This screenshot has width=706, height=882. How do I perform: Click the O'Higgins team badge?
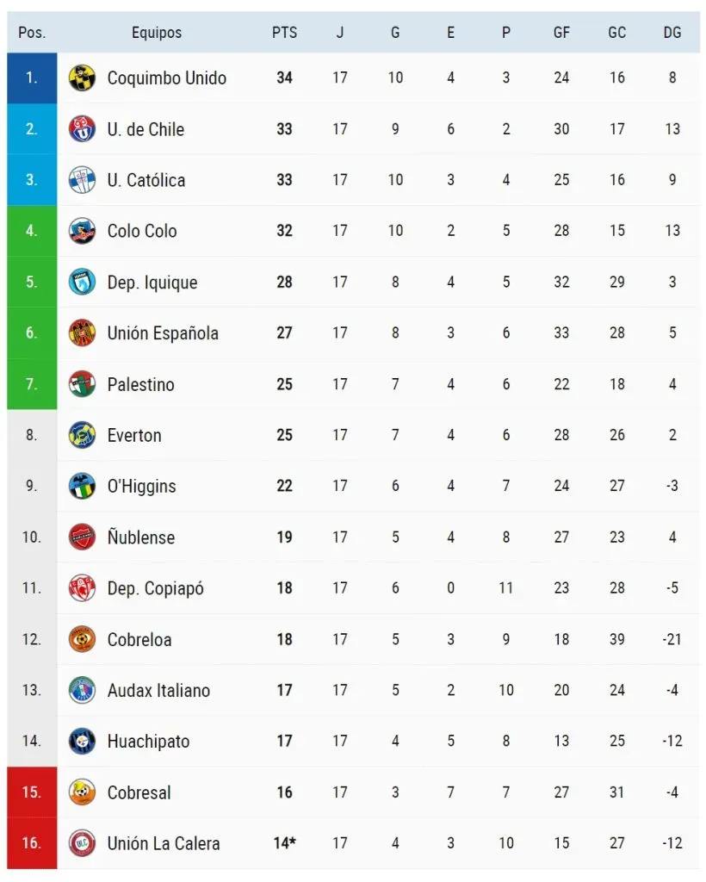(82, 486)
